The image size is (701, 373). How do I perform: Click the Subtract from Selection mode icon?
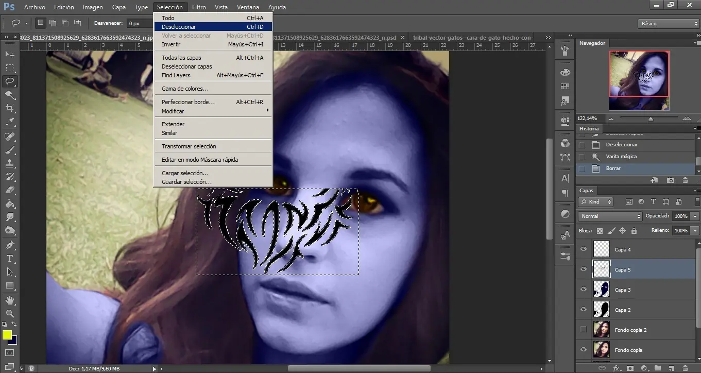coord(65,23)
